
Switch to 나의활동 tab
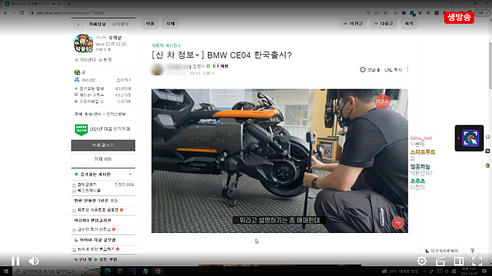click(121, 24)
